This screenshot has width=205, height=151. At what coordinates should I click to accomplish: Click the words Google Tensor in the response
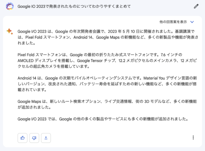click(x=90, y=61)
